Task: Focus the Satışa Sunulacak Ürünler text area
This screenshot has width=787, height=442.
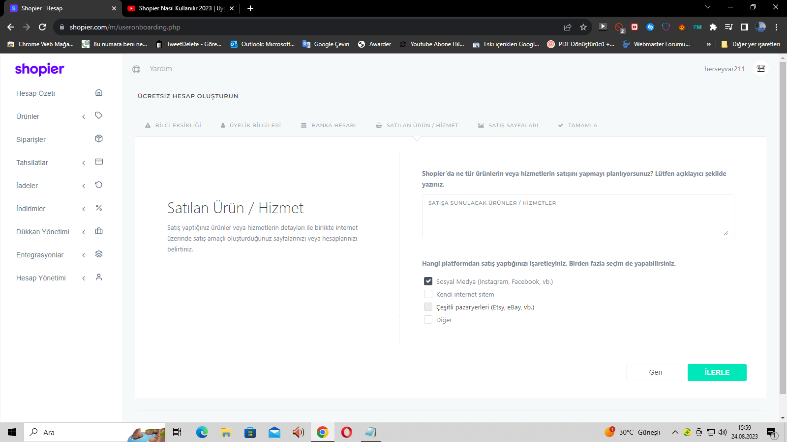Action: (578, 216)
